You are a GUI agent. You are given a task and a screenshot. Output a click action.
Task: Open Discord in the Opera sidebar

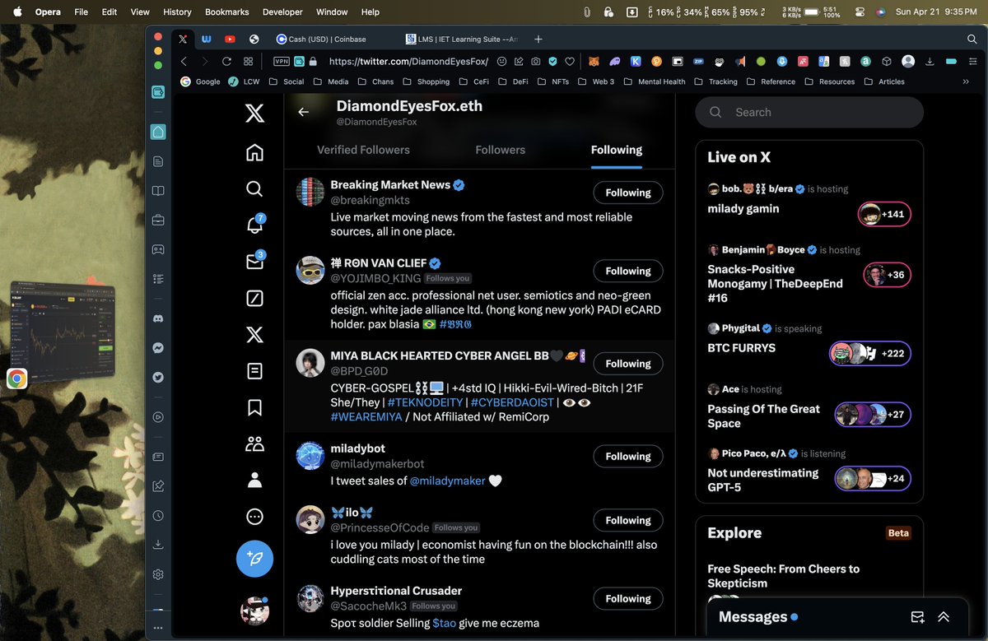point(158,318)
